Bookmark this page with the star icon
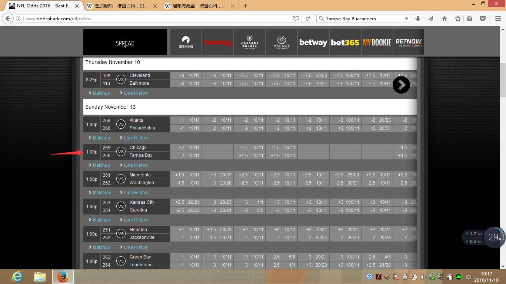The width and height of the screenshot is (506, 284). [x=457, y=18]
